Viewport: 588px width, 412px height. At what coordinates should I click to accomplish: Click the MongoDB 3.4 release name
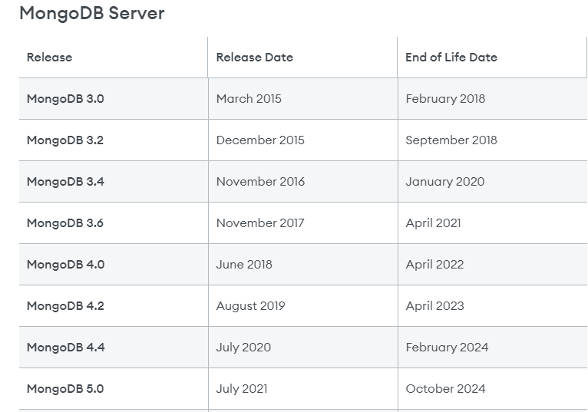tap(65, 181)
